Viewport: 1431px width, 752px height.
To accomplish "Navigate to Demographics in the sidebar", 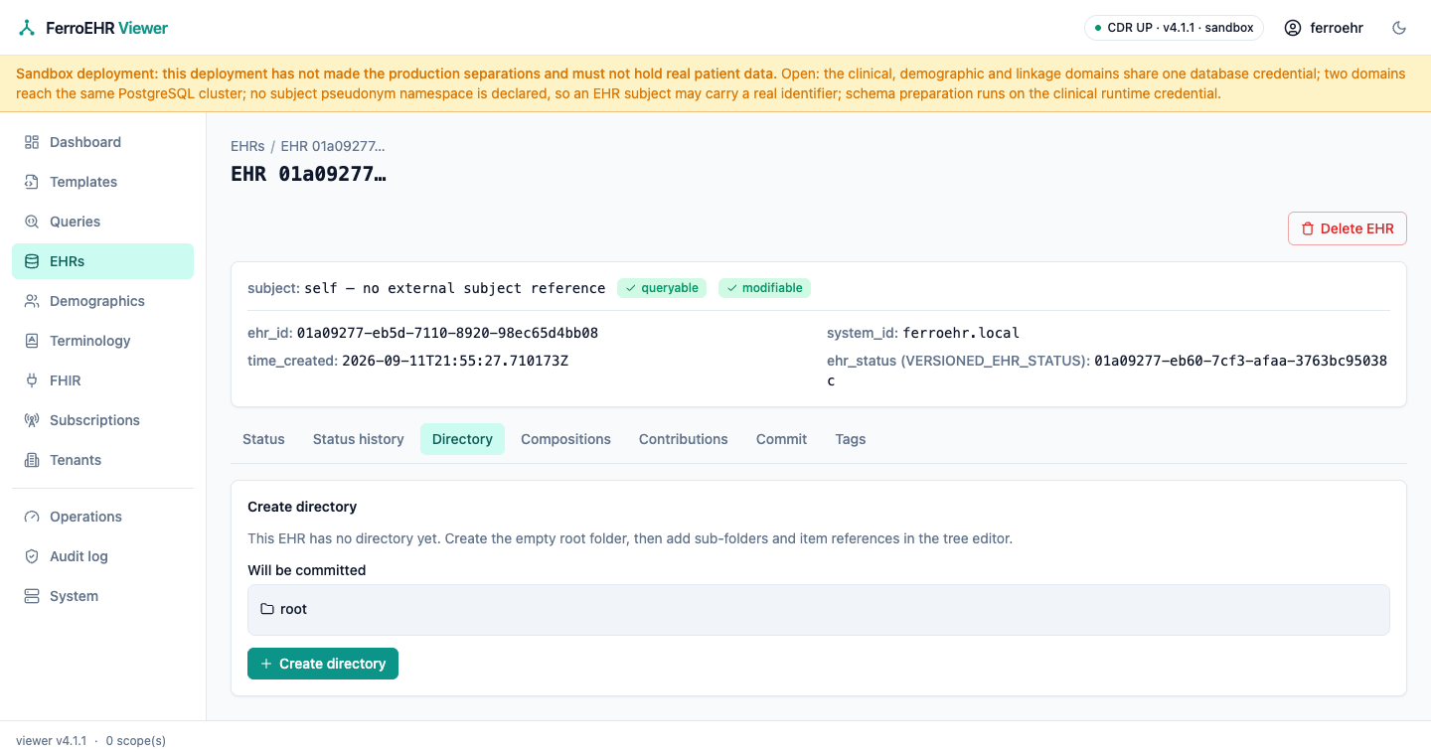I will 102,301.
